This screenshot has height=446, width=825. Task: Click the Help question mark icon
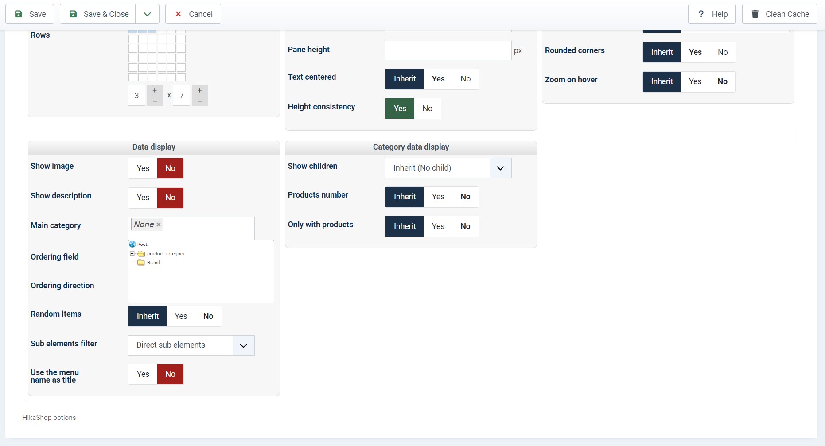[x=701, y=14]
